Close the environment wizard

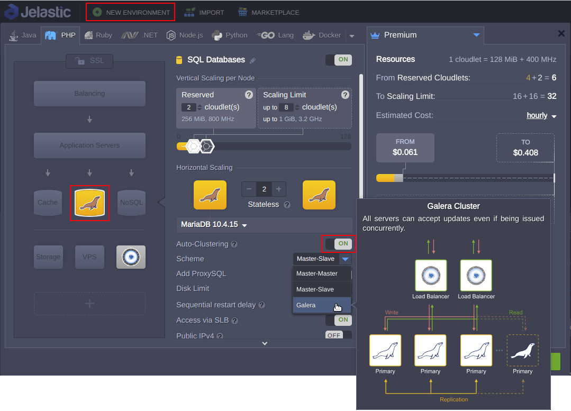pos(561,33)
